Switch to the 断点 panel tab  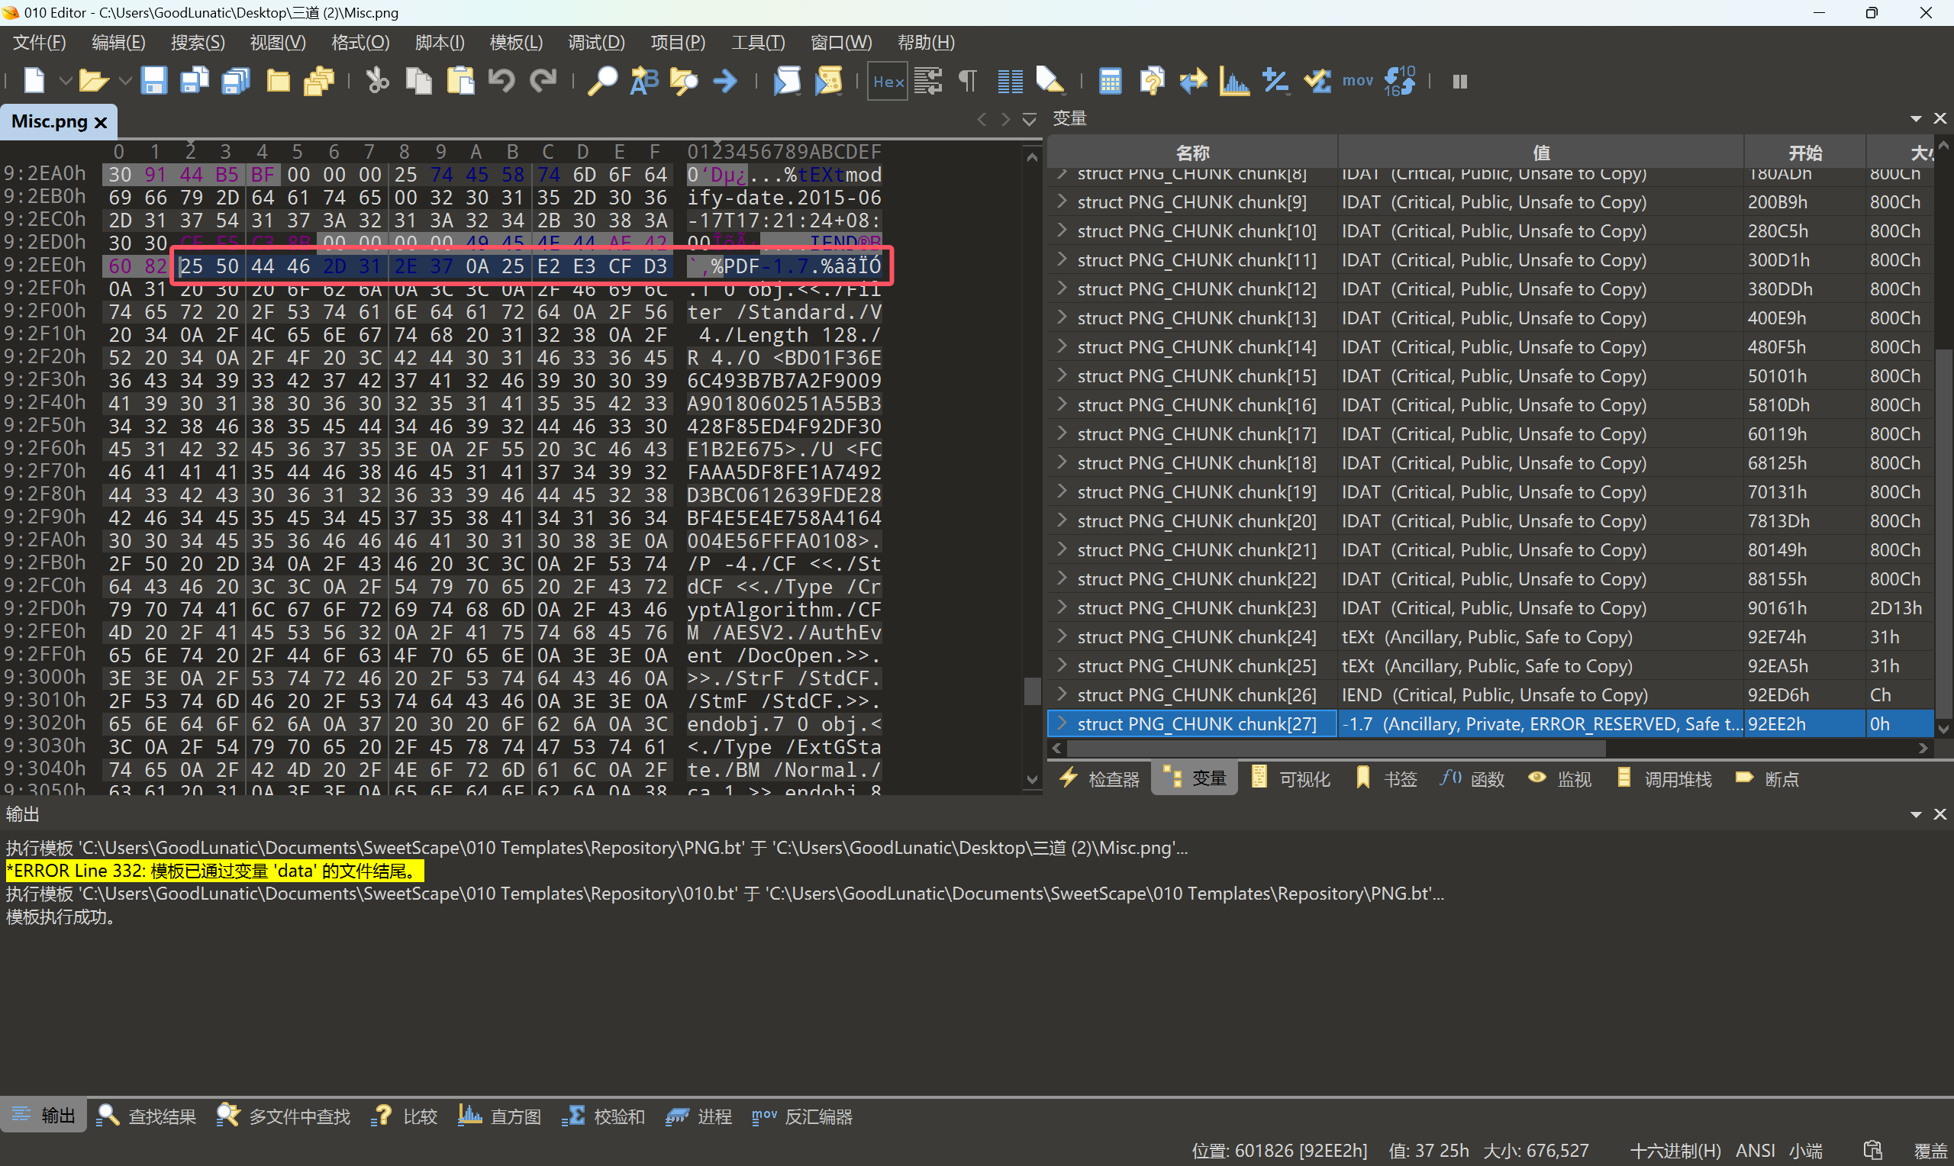pyautogui.click(x=1767, y=778)
